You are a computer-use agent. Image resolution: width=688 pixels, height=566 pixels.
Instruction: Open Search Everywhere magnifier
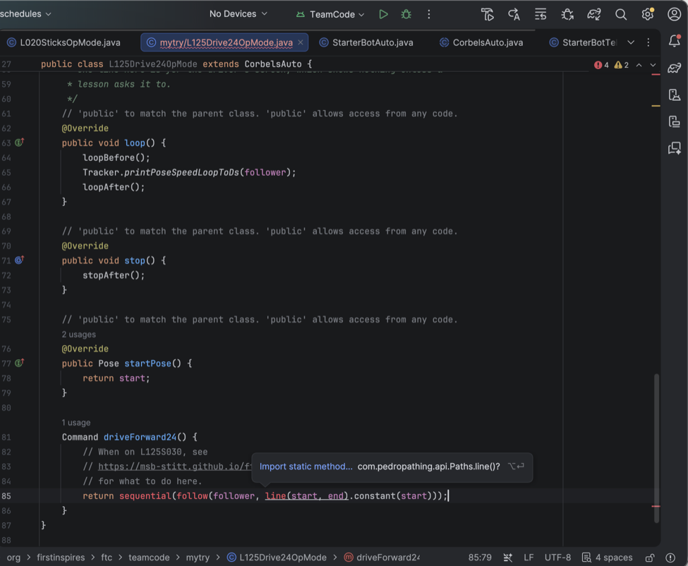click(621, 15)
